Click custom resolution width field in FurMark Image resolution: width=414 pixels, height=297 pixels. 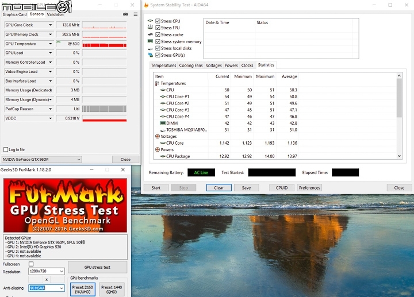pyautogui.click(x=36, y=280)
